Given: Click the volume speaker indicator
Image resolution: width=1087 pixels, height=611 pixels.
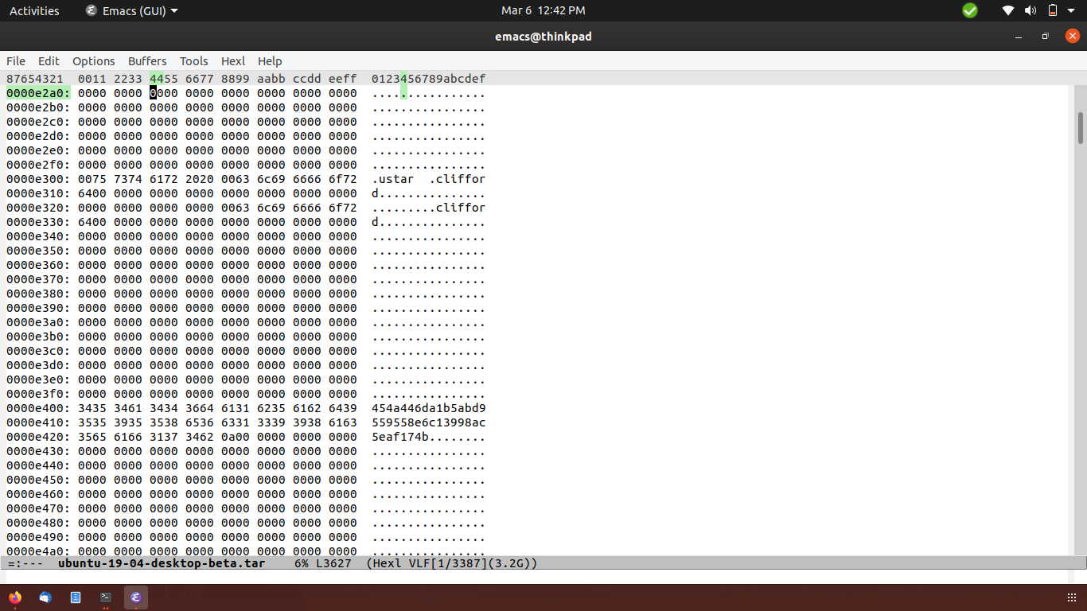Looking at the screenshot, I should tap(1031, 10).
